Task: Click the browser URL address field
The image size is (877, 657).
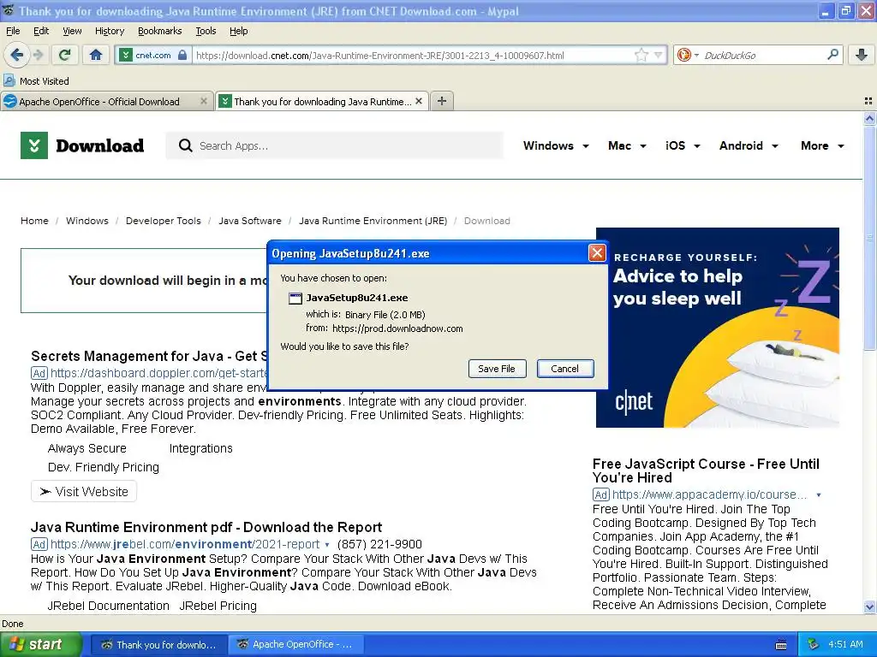Action: click(414, 56)
